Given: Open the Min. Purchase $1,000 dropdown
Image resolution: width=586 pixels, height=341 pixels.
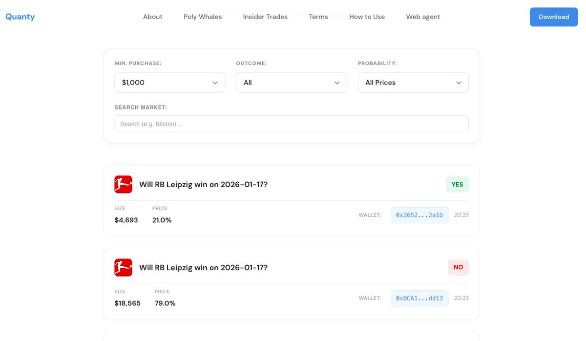Looking at the screenshot, I should tap(169, 83).
